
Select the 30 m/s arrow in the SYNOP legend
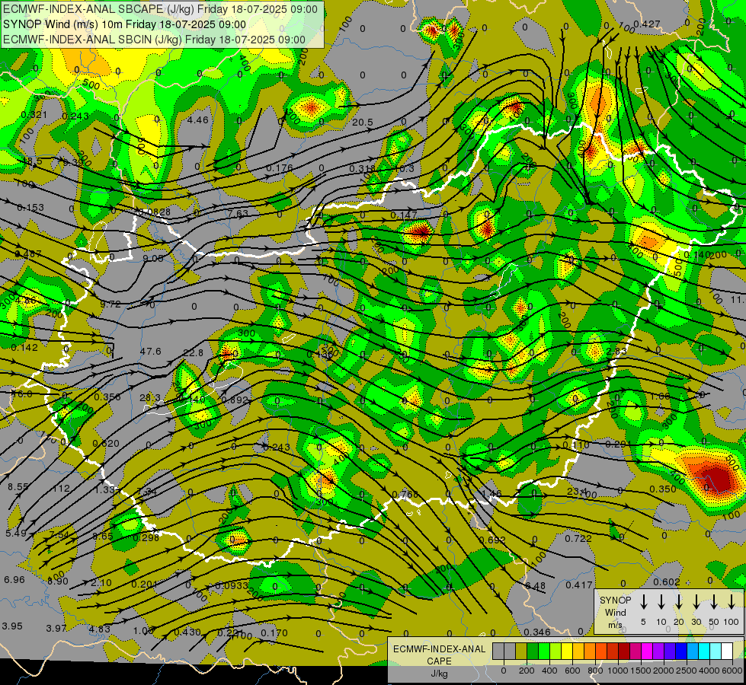pyautogui.click(x=696, y=601)
